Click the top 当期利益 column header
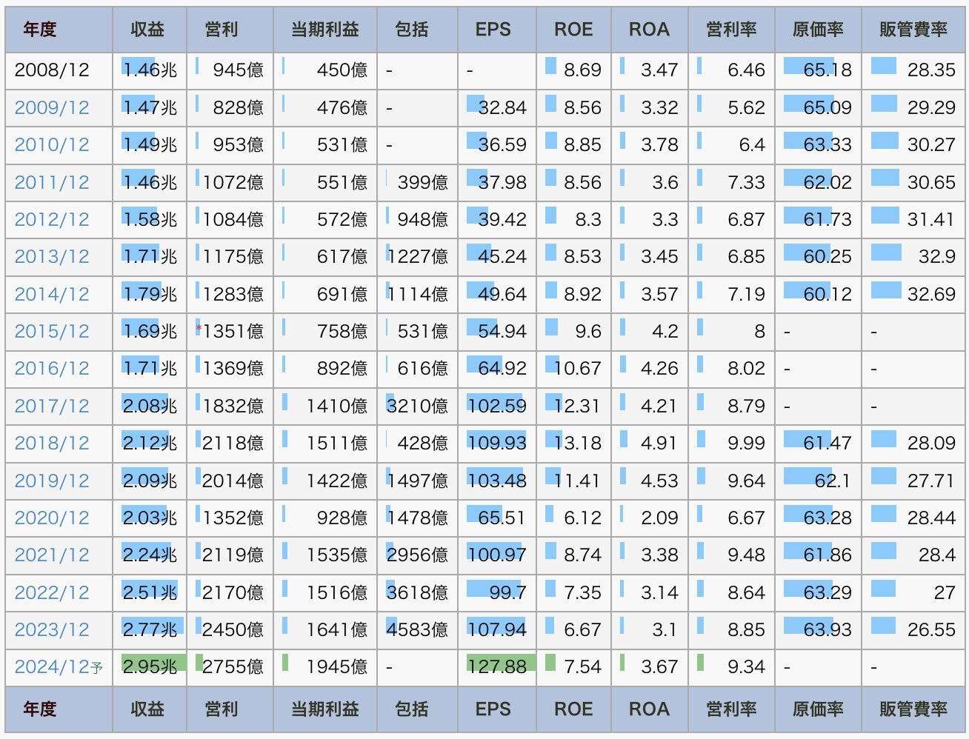 324,30
